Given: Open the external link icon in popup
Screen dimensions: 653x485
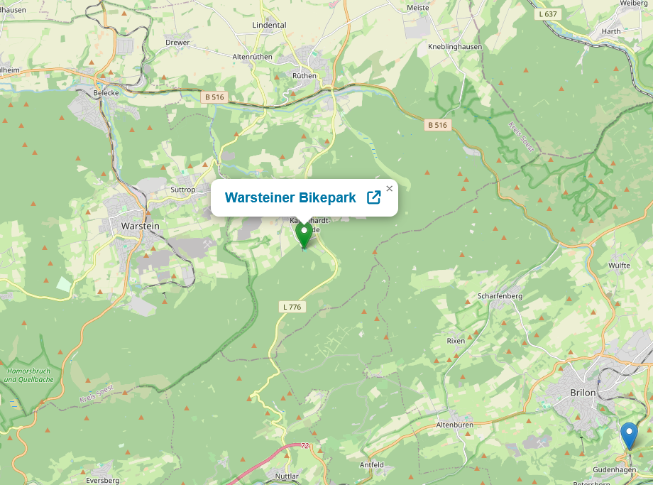Looking at the screenshot, I should [373, 197].
